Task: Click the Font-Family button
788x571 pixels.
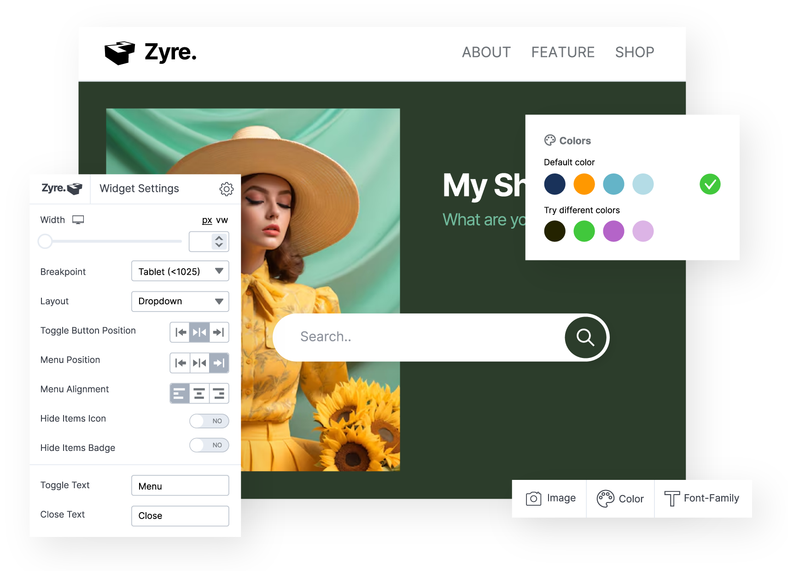Action: click(x=702, y=498)
